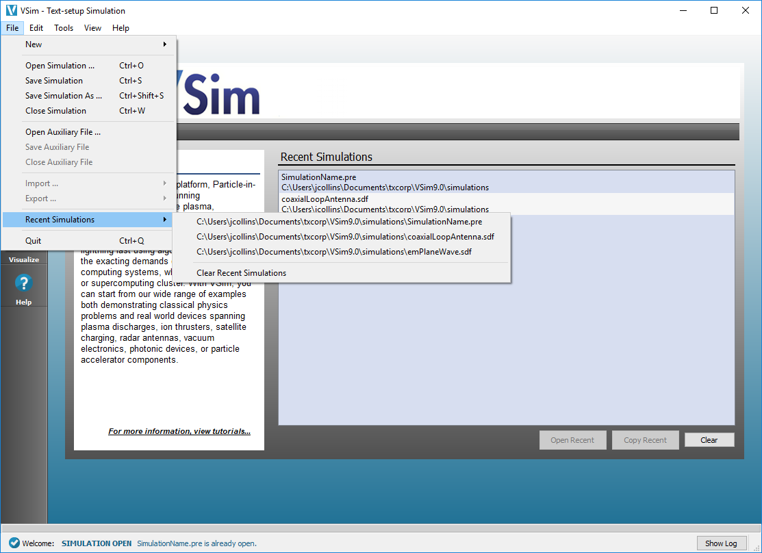Click the Clear button

point(709,439)
